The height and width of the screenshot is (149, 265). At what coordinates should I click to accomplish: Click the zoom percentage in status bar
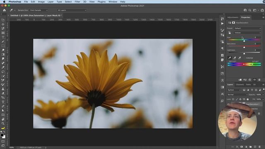12,147
